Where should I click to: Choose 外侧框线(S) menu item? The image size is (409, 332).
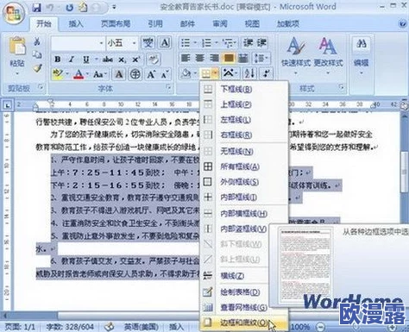click(244, 182)
